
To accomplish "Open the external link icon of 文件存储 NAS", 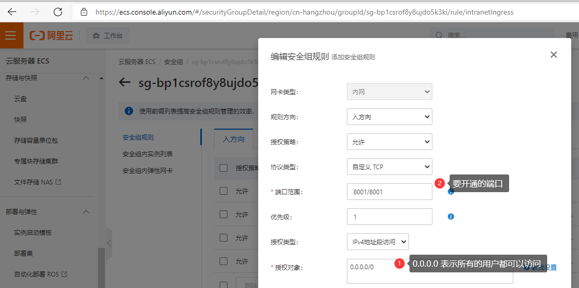I will point(58,182).
